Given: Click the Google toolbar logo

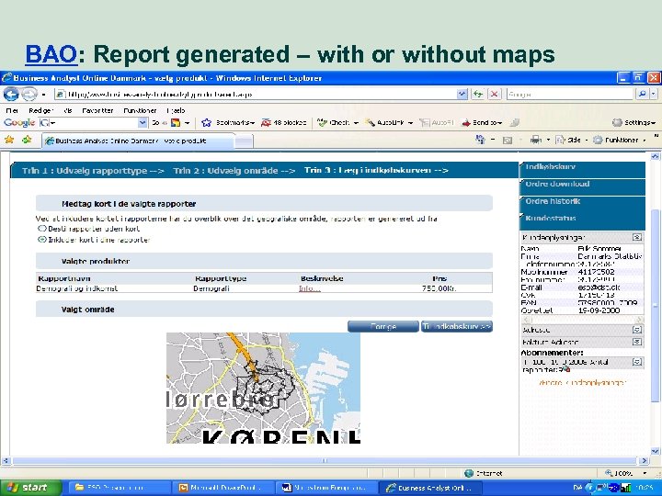Looking at the screenshot, I should click(19, 123).
